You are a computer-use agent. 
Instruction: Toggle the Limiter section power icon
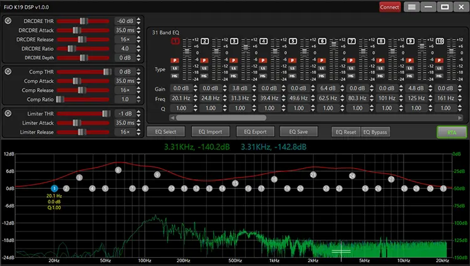click(8, 113)
